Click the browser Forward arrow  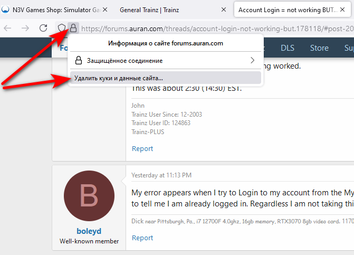[25, 28]
